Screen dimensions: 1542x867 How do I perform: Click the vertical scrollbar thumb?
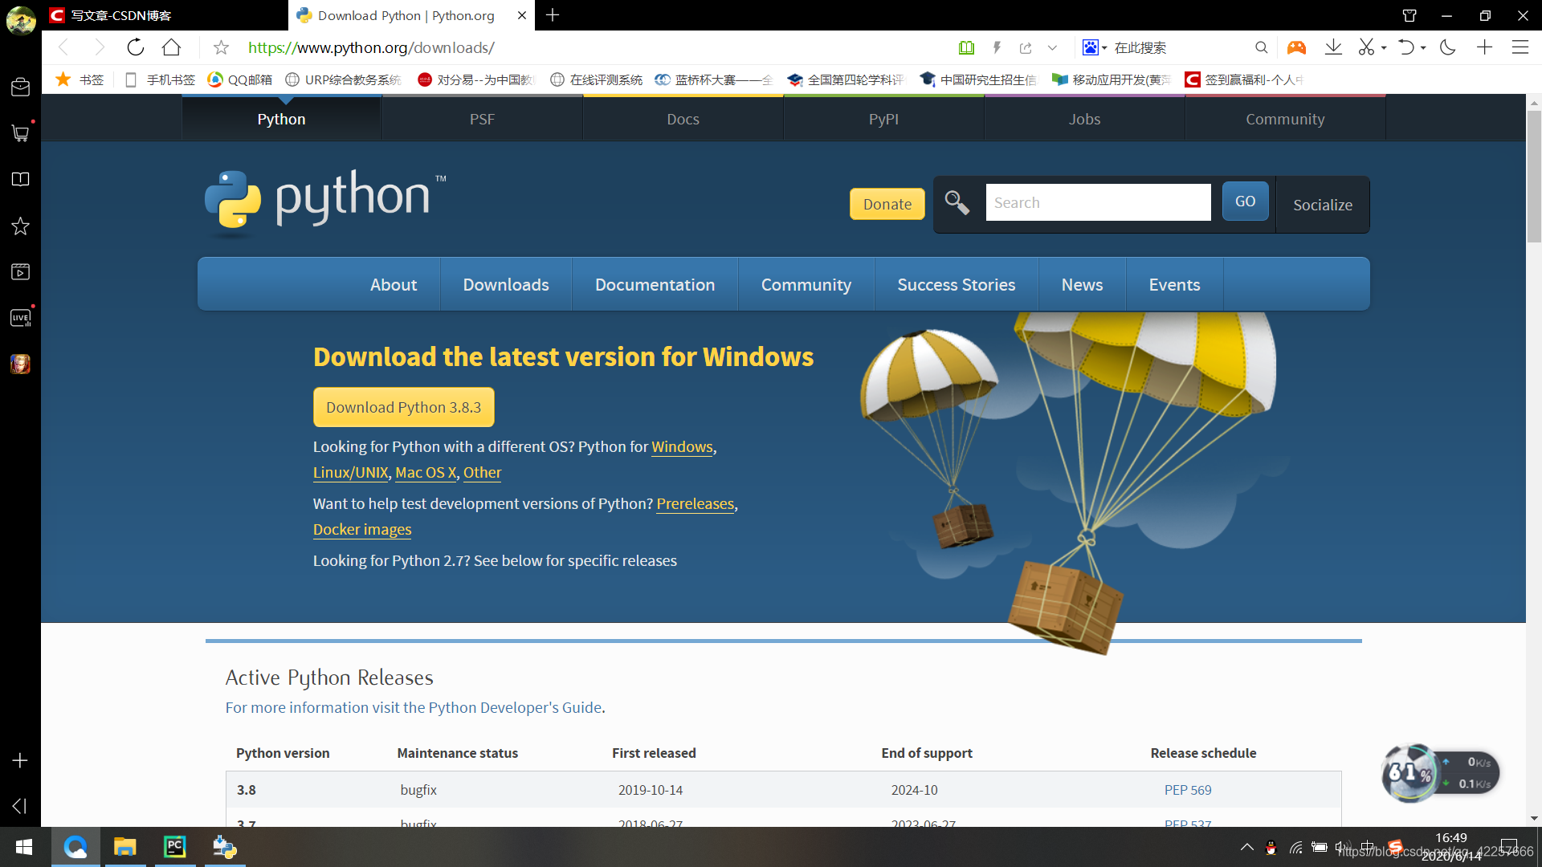1534,177
